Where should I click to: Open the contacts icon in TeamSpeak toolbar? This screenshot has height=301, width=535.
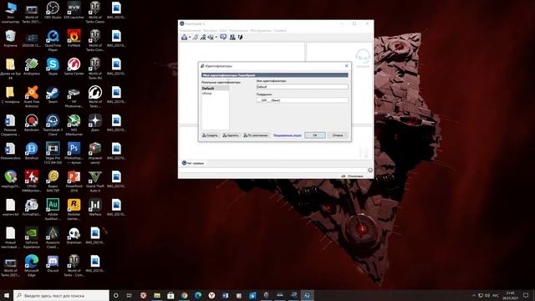(232, 37)
